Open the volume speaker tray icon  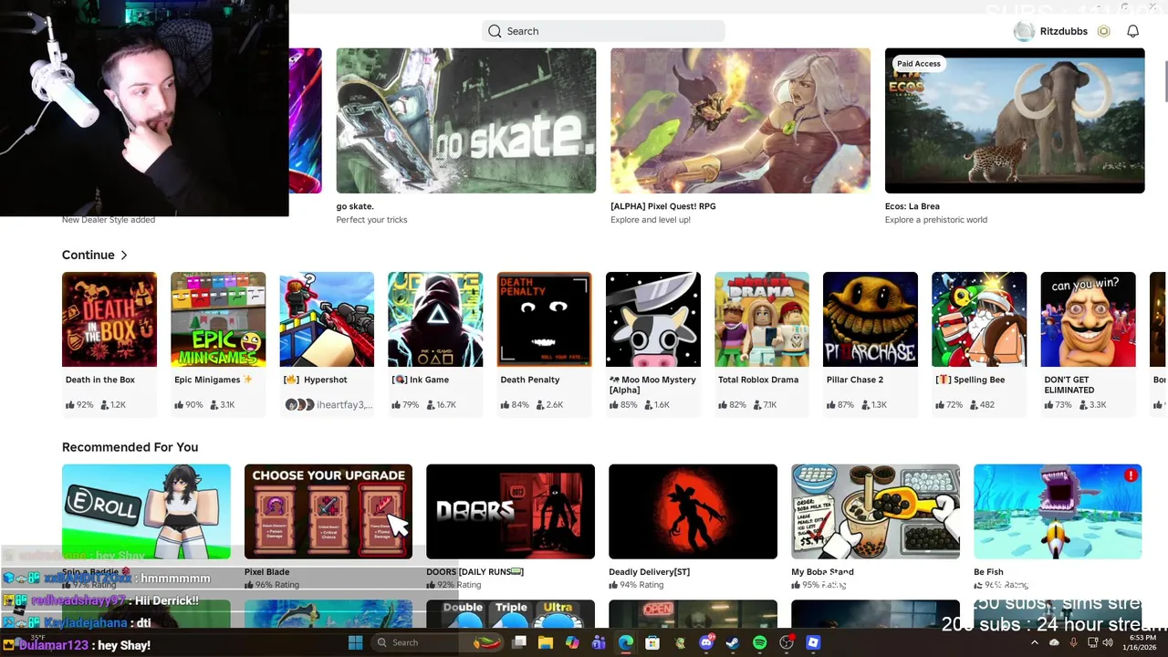[1107, 642]
